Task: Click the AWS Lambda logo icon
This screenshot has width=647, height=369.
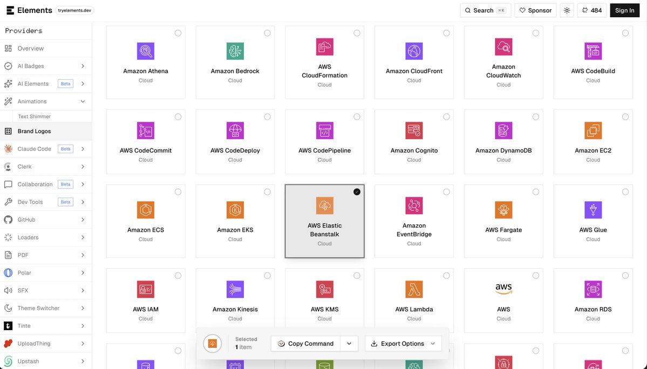Action: coord(414,290)
